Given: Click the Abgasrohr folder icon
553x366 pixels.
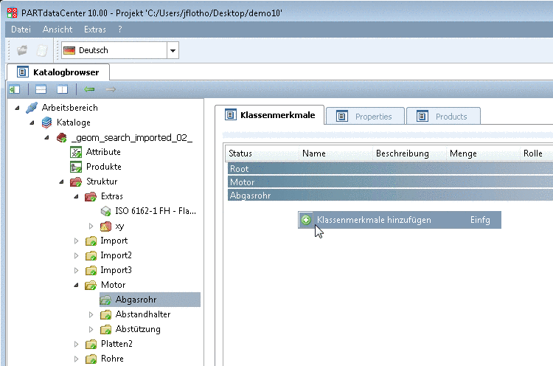Looking at the screenshot, I should 105,300.
